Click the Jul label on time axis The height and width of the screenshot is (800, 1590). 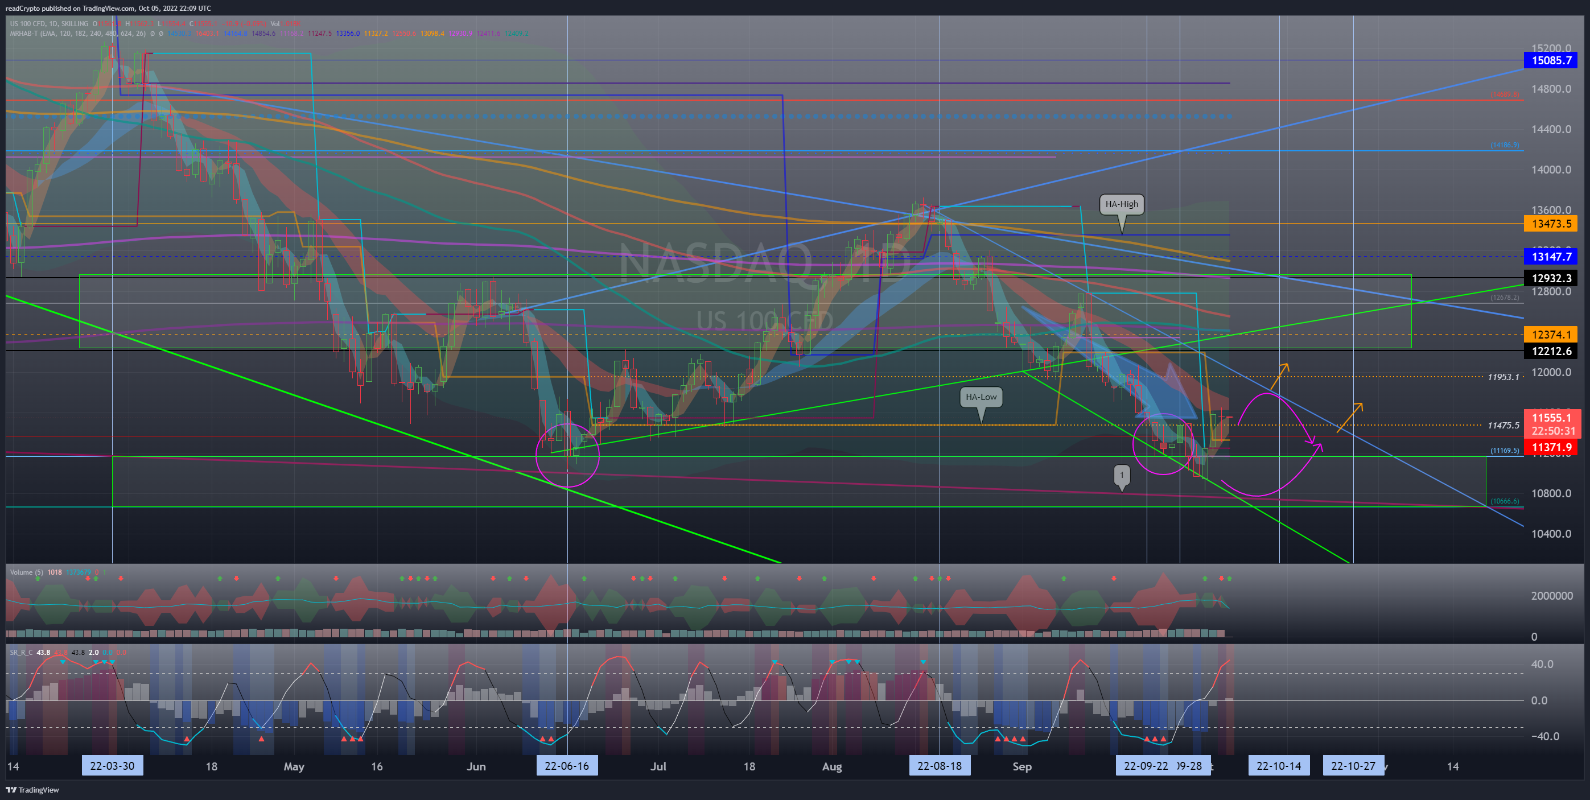click(x=658, y=766)
